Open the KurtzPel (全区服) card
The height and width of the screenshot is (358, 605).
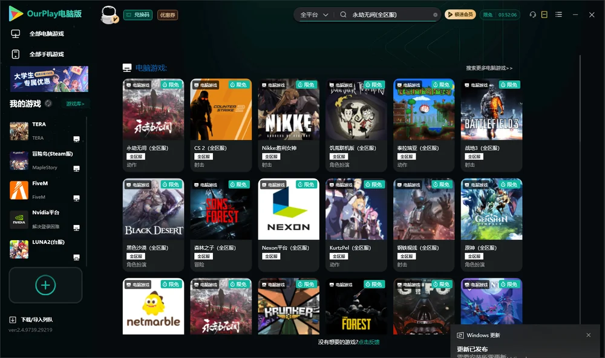pyautogui.click(x=356, y=225)
